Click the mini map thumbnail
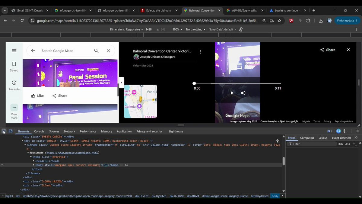 pos(140,101)
